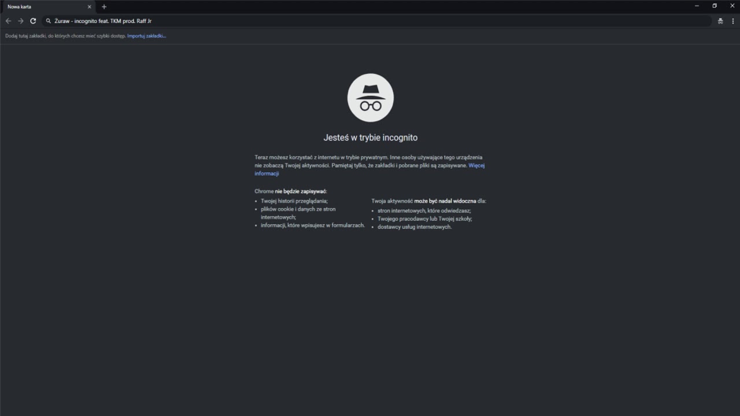
Task: Reload the page with the refresh icon
Action: (x=33, y=21)
